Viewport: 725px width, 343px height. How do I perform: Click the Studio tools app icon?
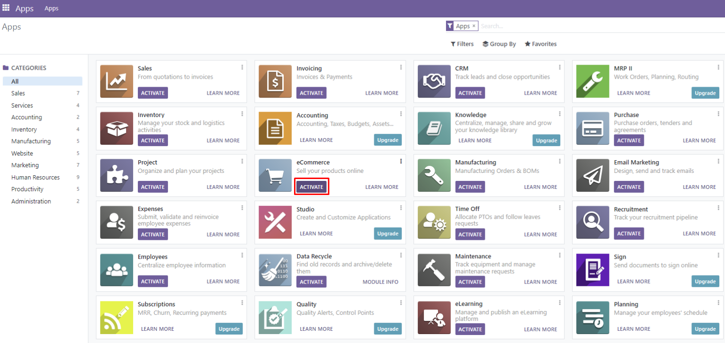point(275,222)
